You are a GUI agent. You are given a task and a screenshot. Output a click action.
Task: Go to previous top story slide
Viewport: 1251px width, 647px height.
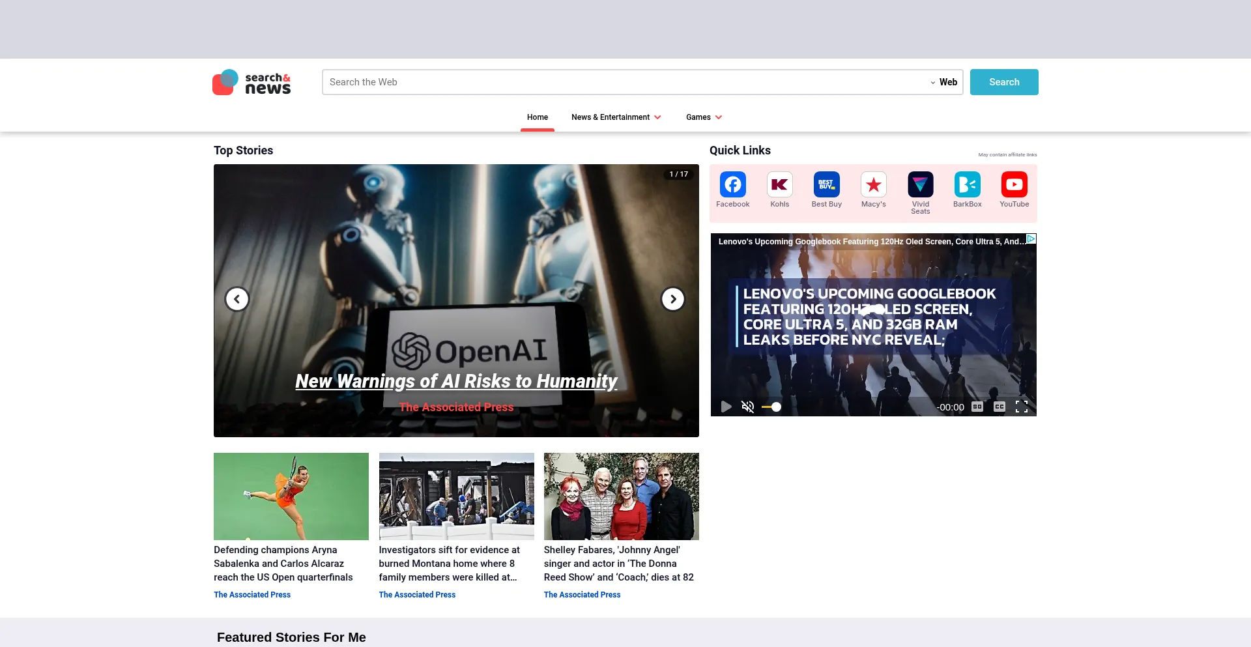[x=237, y=299]
